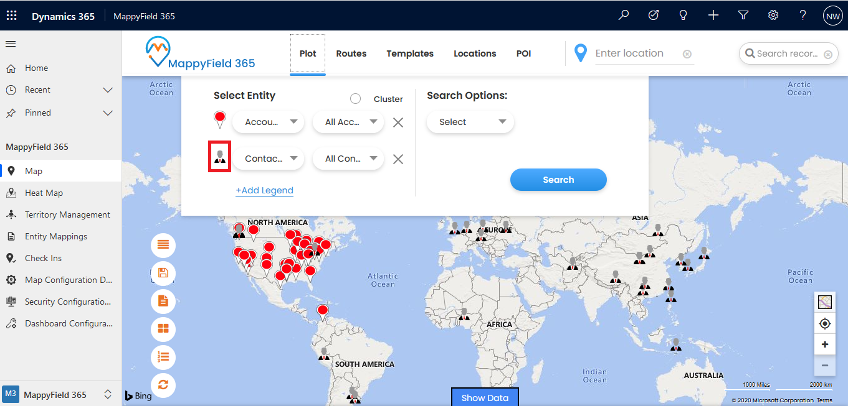This screenshot has width=848, height=406.
Task: Open Map in the sidebar
Action: point(60,171)
